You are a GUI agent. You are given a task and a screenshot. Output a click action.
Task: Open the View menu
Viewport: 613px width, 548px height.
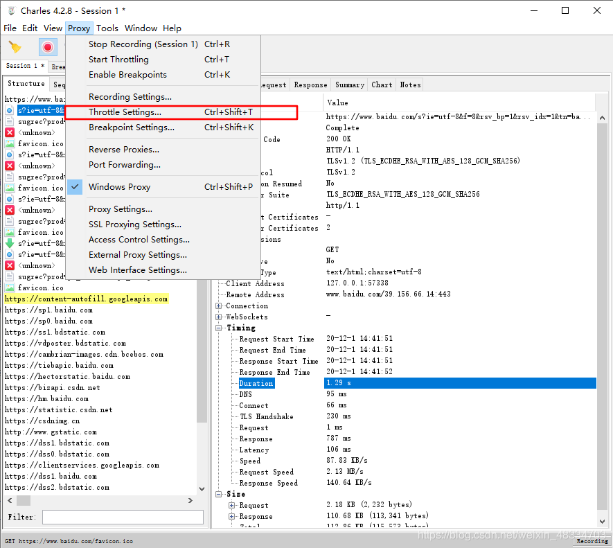click(53, 28)
